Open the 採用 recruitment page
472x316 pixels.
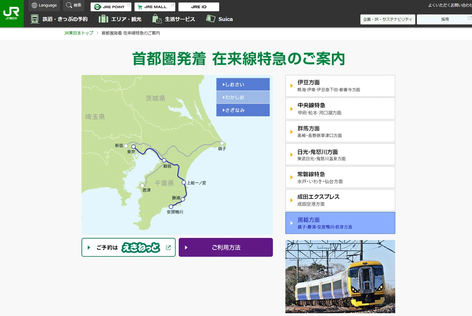444,19
